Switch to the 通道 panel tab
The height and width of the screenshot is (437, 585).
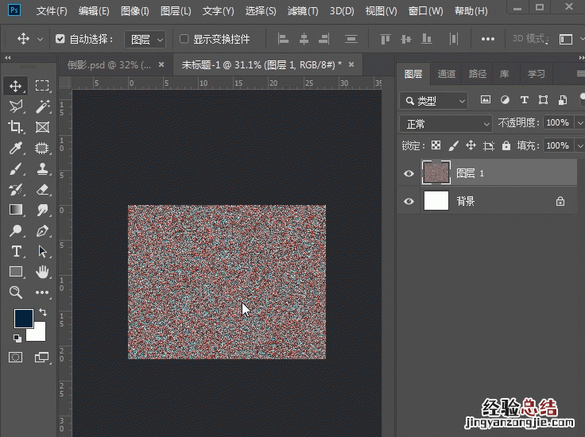pyautogui.click(x=447, y=74)
